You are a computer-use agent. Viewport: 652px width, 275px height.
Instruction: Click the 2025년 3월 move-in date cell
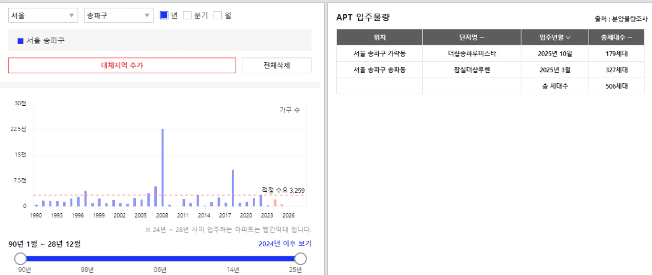point(555,69)
